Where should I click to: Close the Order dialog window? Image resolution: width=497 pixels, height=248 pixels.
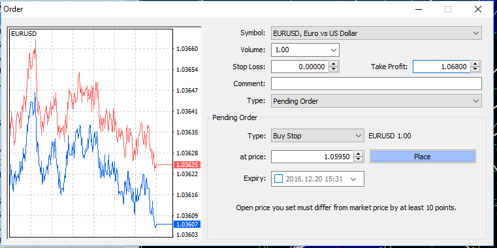[478, 9]
